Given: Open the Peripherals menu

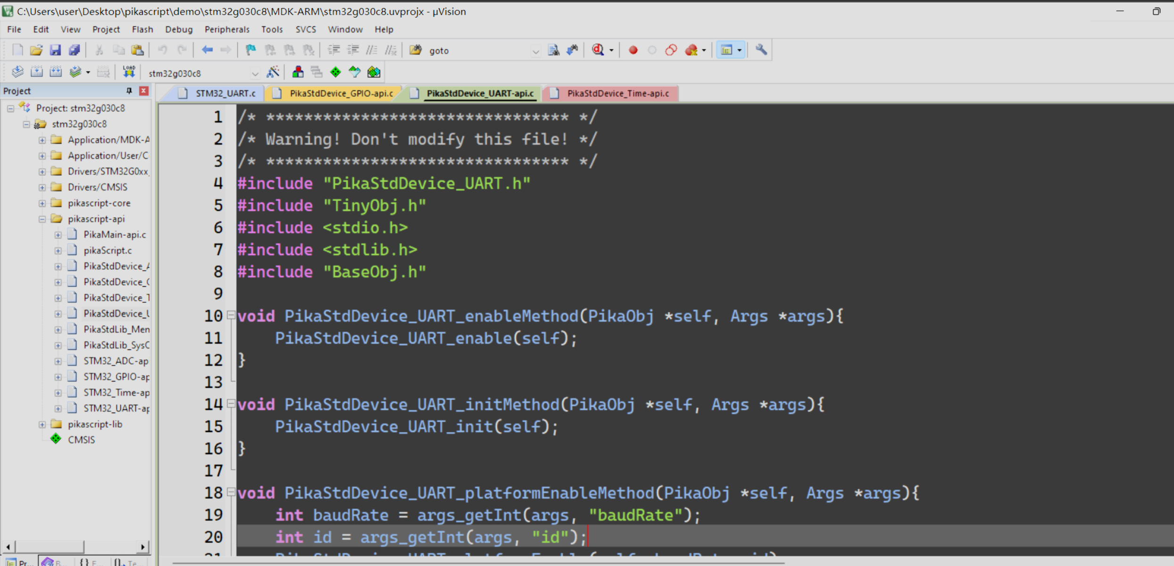Looking at the screenshot, I should coord(226,29).
